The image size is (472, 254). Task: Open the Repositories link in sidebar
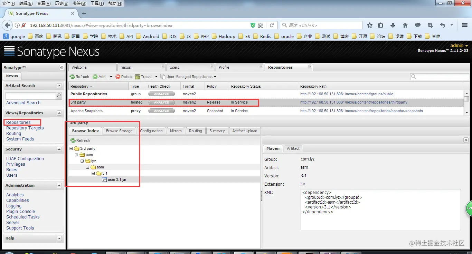[18, 123]
